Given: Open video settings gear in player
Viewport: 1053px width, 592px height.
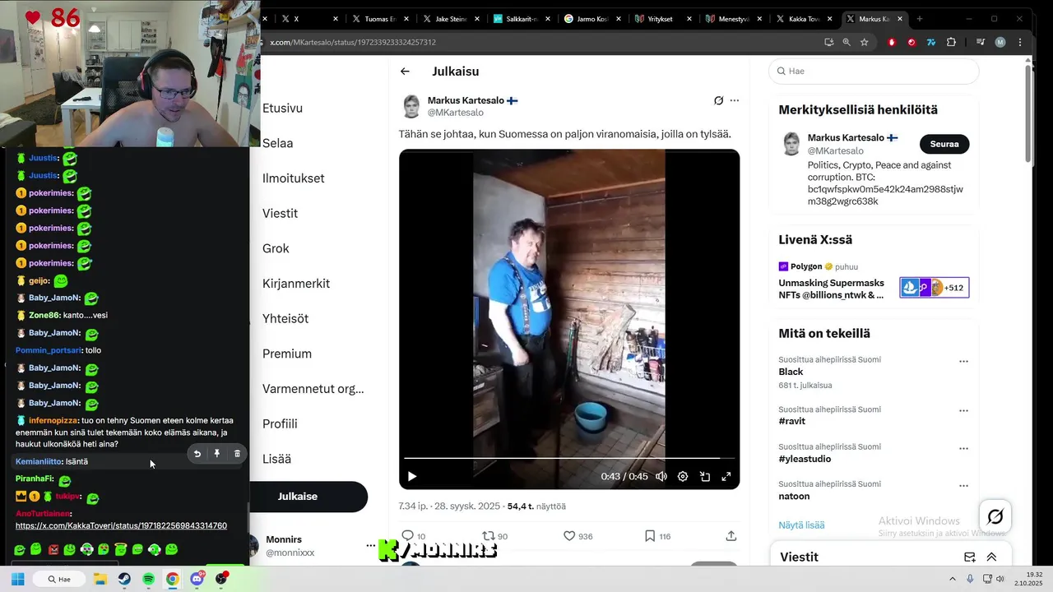Looking at the screenshot, I should coord(683,476).
